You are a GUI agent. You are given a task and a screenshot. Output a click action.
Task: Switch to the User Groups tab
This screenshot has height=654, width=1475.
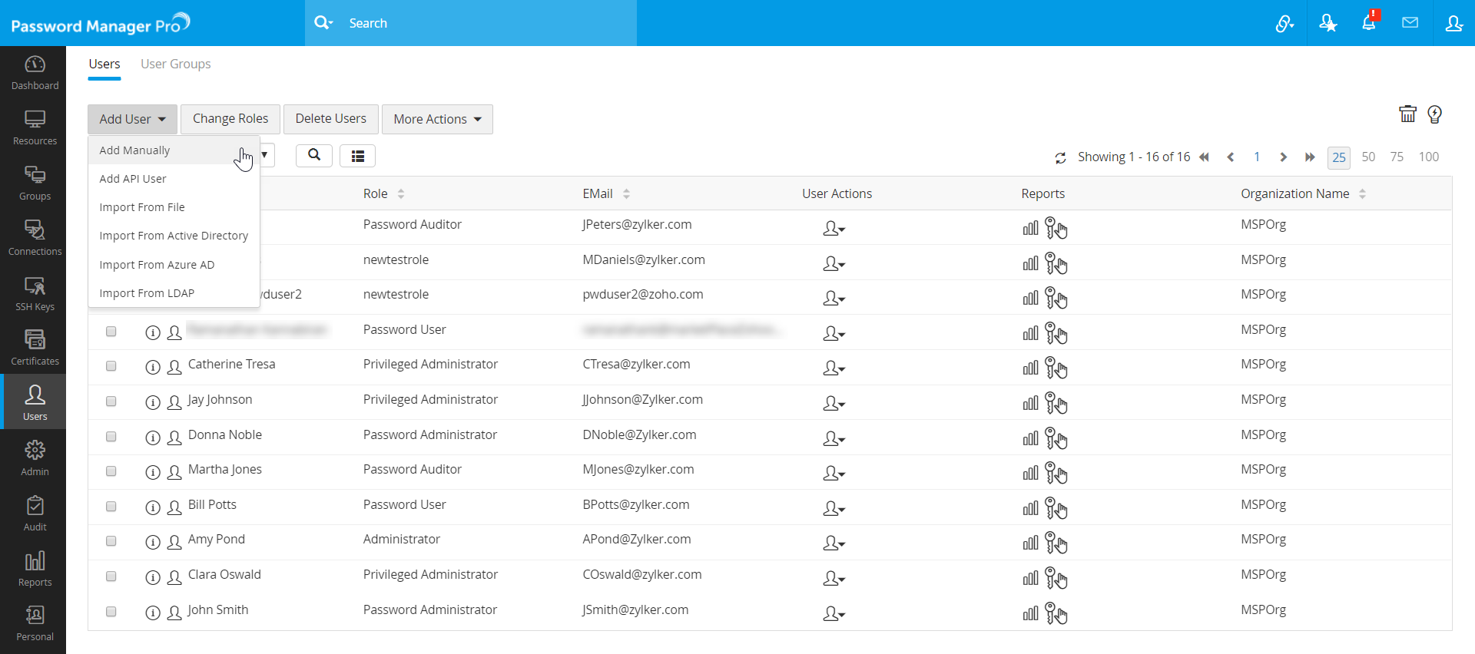[x=175, y=64]
